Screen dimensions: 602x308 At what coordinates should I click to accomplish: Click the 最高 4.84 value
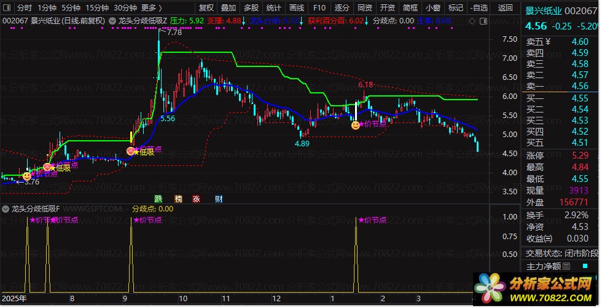[580, 167]
